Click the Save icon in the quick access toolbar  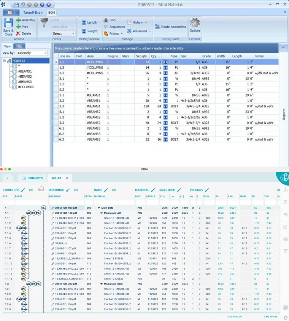click(x=17, y=4)
